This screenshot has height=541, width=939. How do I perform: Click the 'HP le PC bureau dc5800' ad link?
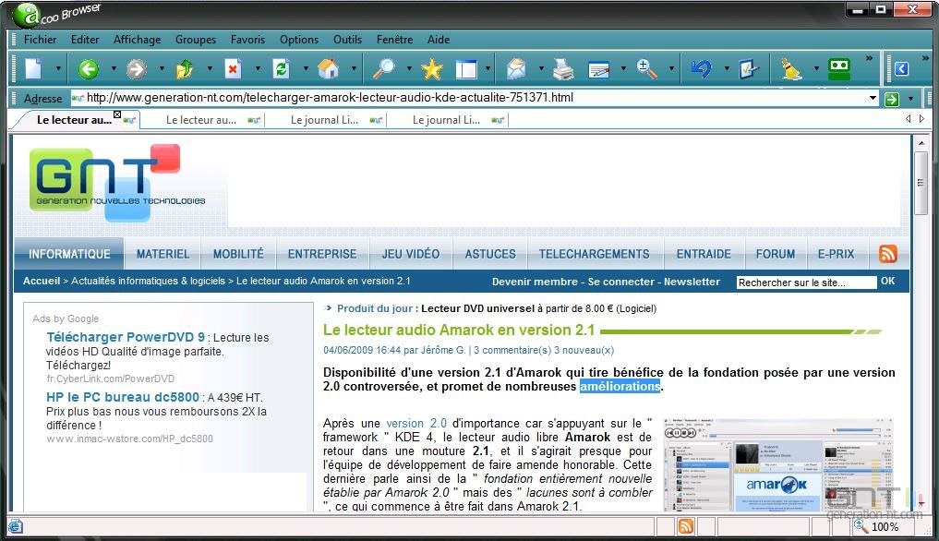[123, 397]
